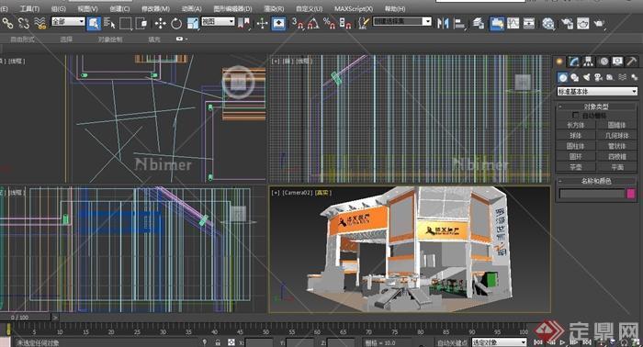Open the selection filter dropdown showing 全部
Viewport: 643px width, 347px height.
(x=68, y=21)
